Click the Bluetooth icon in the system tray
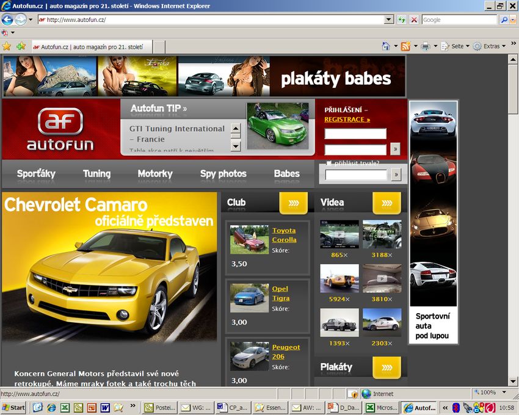Viewport: 519px width, 415px height. tap(456, 408)
